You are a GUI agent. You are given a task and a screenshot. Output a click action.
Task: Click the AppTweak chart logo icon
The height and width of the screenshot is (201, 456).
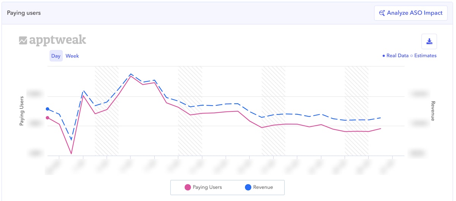point(23,41)
